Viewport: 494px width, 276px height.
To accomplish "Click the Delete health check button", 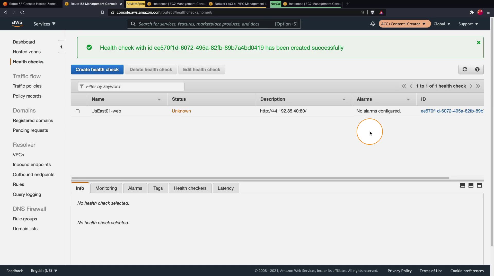I will click(151, 70).
